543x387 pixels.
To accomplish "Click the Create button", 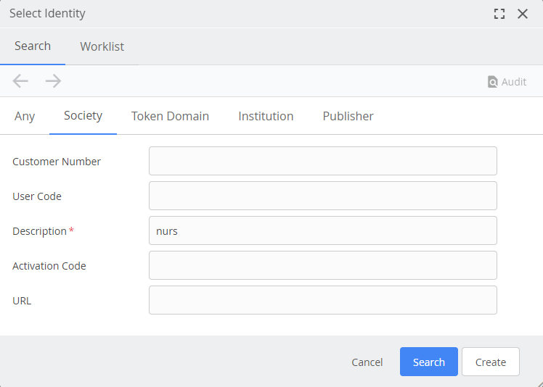I will coord(490,362).
